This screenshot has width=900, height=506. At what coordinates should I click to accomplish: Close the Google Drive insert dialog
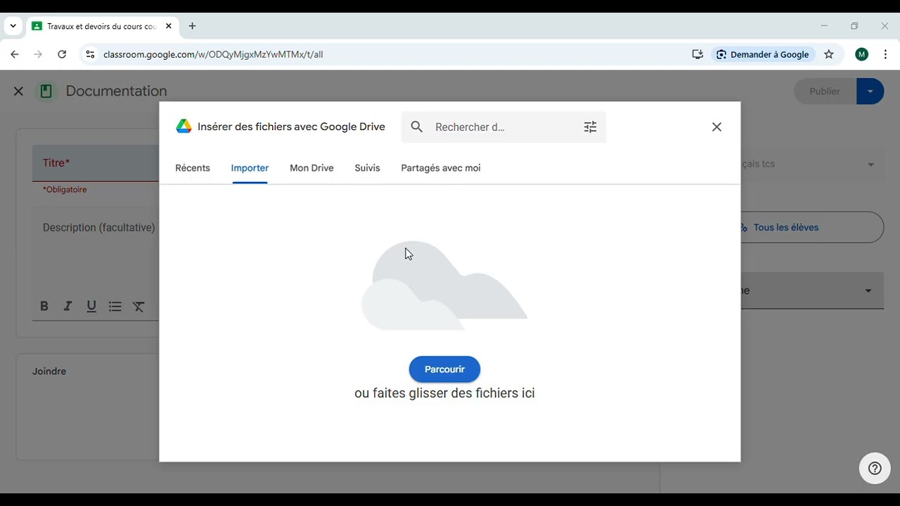(716, 126)
